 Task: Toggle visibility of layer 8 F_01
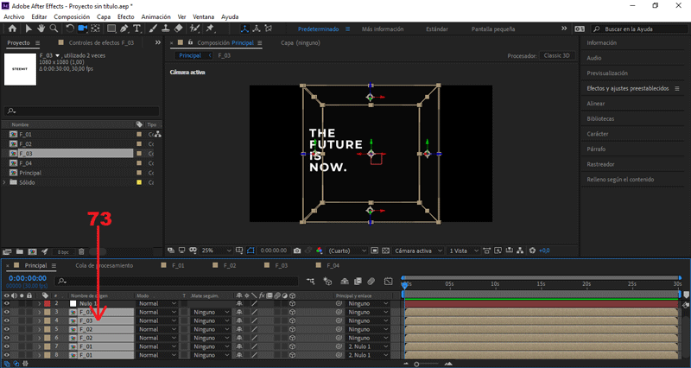coord(7,355)
